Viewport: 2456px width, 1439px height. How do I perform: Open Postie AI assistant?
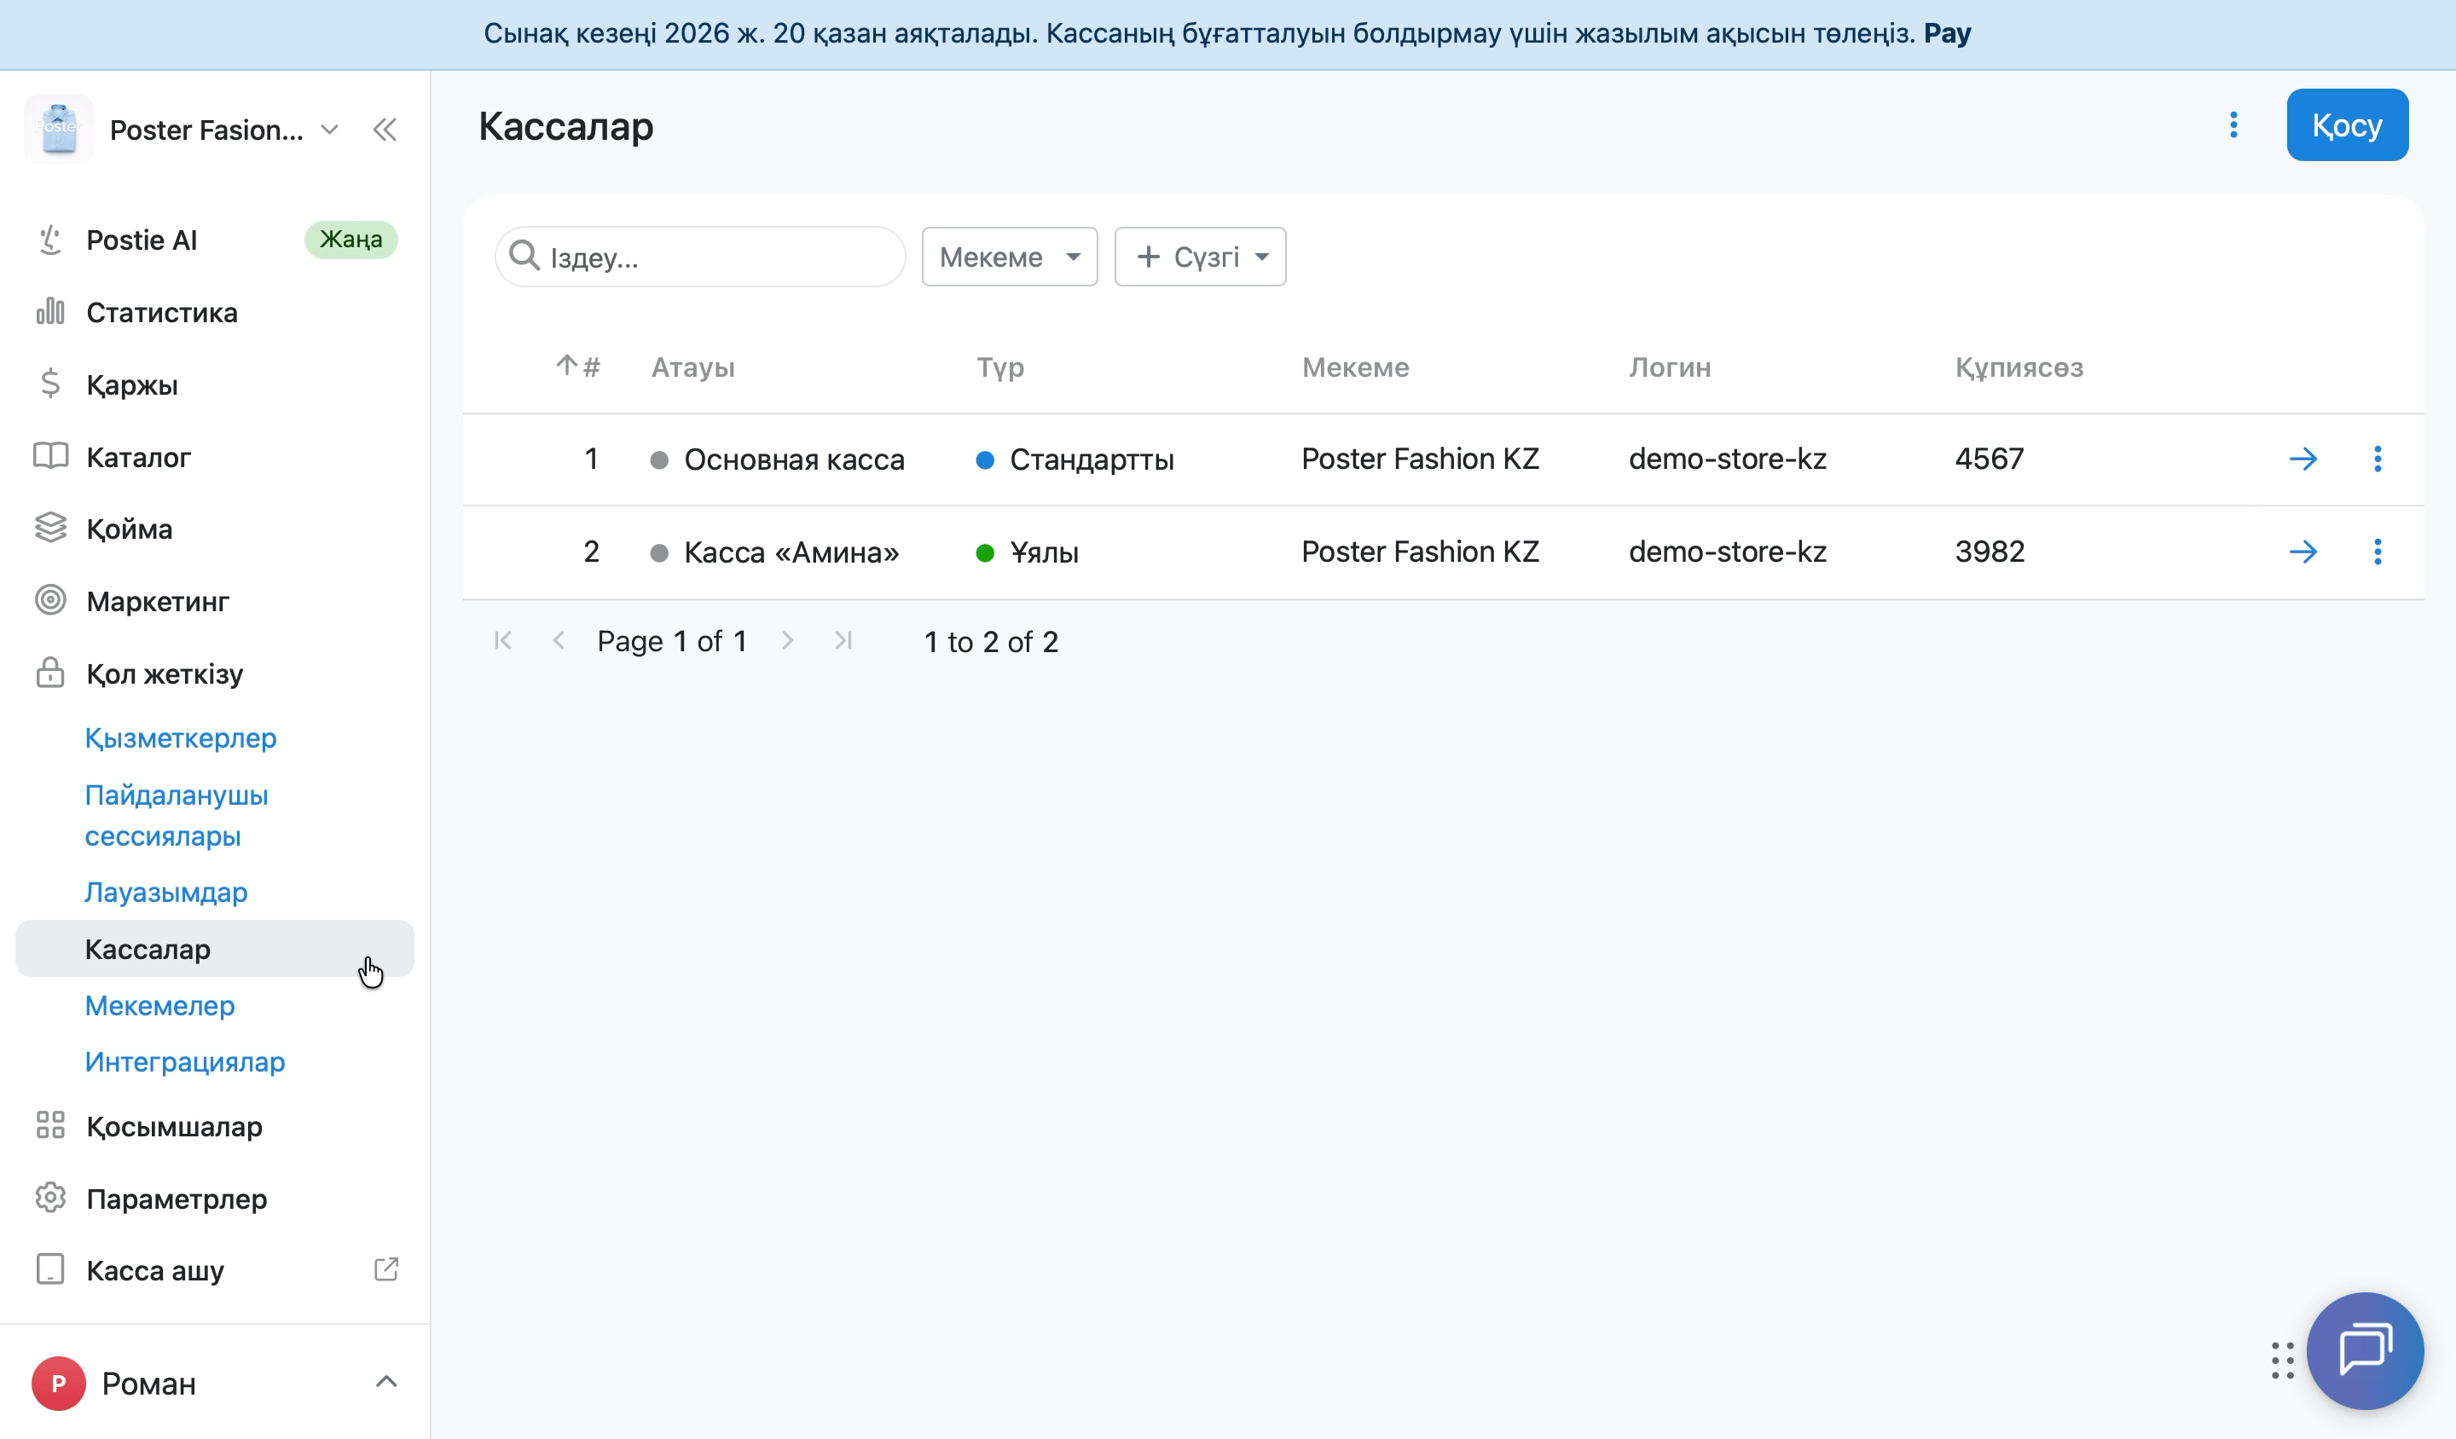(216, 240)
